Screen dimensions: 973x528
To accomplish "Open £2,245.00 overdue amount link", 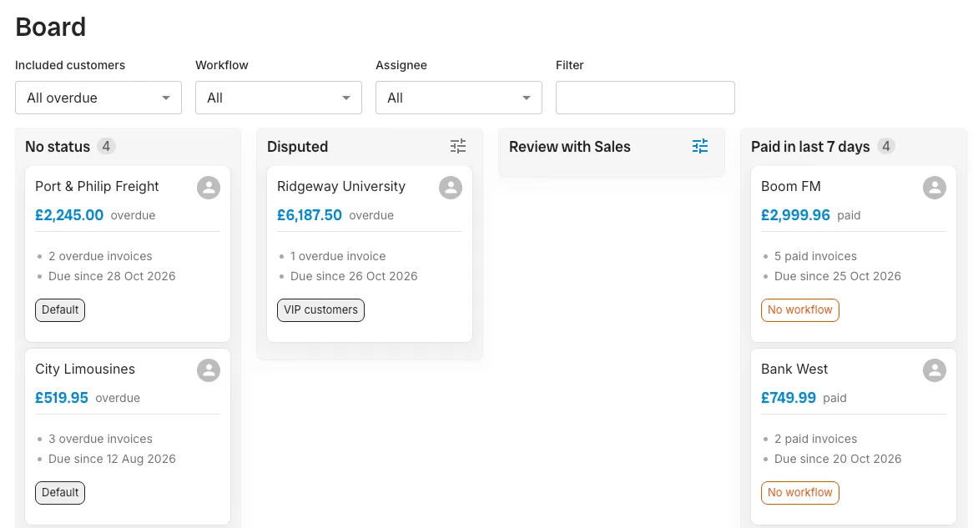I will click(x=69, y=215).
